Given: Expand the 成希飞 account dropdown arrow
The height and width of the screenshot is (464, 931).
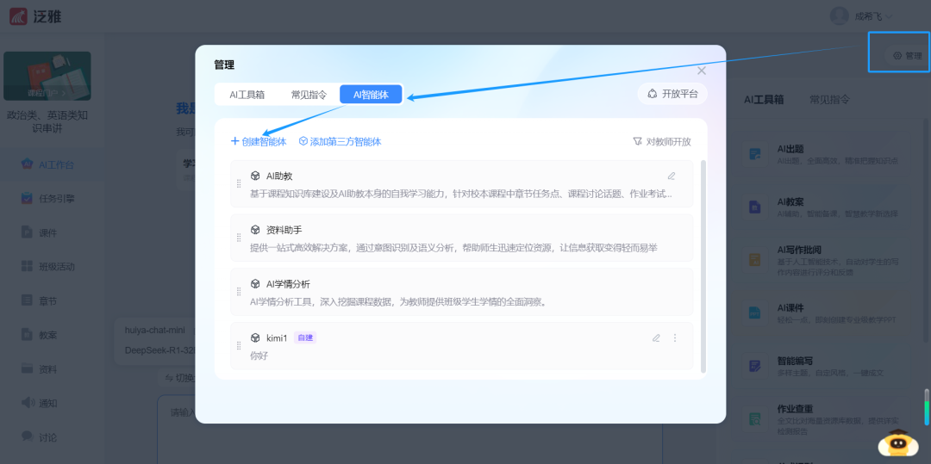Looking at the screenshot, I should pos(888,17).
